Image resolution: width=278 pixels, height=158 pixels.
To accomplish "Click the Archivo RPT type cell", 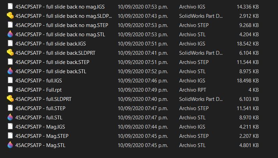I will tap(193, 90).
